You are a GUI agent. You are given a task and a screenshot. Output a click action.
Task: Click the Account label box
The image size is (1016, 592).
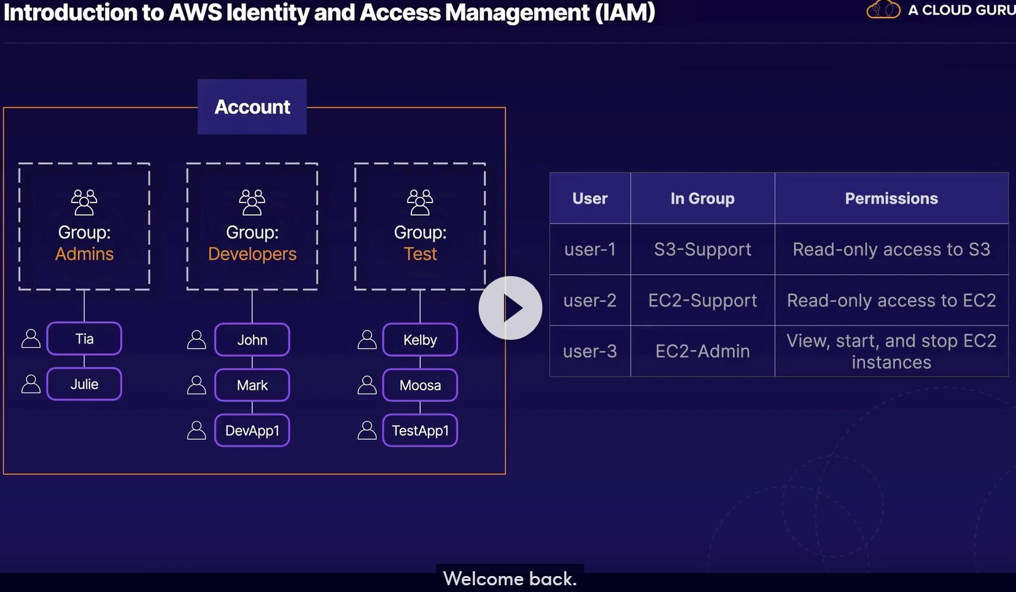pos(252,107)
